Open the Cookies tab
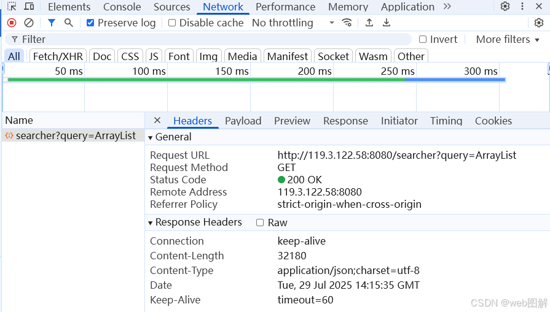 click(x=493, y=121)
